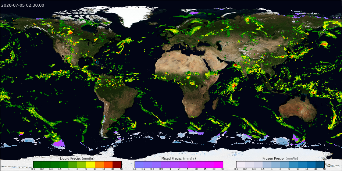Click the 50 tick label under Frozen colorbar
Viewport: 342px width, 171px height.
click(x=325, y=169)
